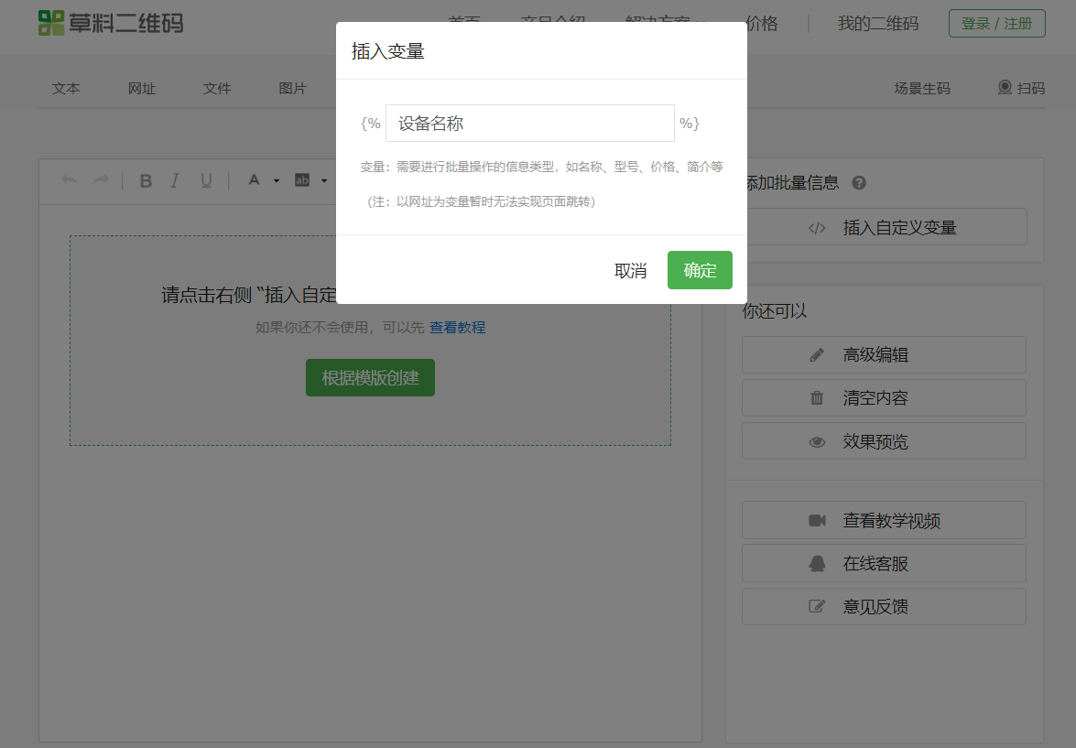Click the 草料二维码 logo

111,23
